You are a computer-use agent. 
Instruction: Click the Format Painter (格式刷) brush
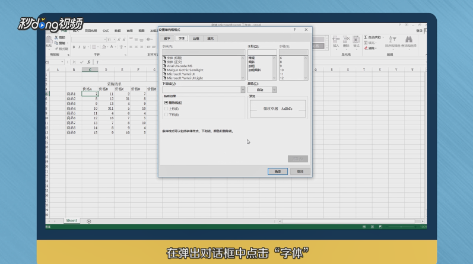(56, 49)
